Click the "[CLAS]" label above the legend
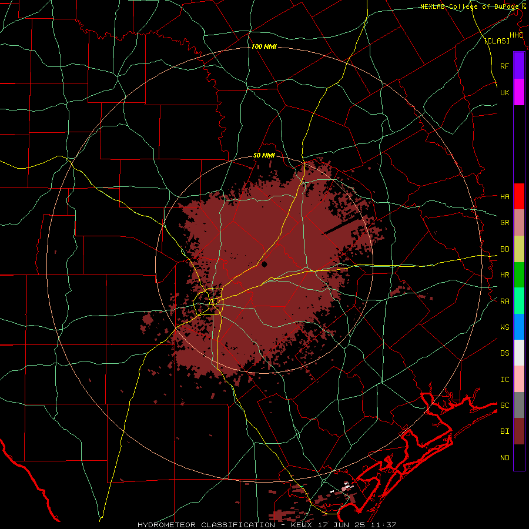This screenshot has width=529, height=529. [x=497, y=41]
